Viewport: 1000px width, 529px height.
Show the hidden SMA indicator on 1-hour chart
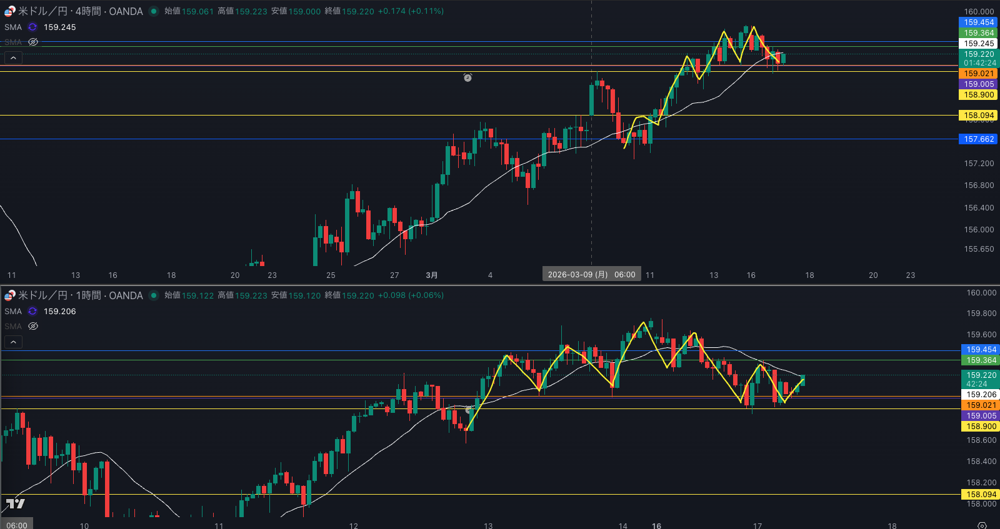coord(33,326)
